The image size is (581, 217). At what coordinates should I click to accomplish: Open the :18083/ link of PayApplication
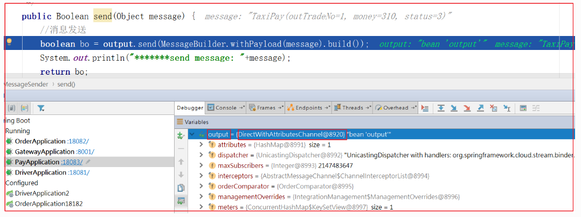point(73,162)
